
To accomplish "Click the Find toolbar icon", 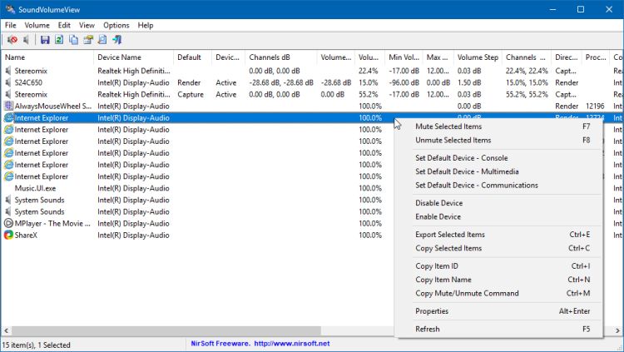I will pyautogui.click(x=102, y=40).
